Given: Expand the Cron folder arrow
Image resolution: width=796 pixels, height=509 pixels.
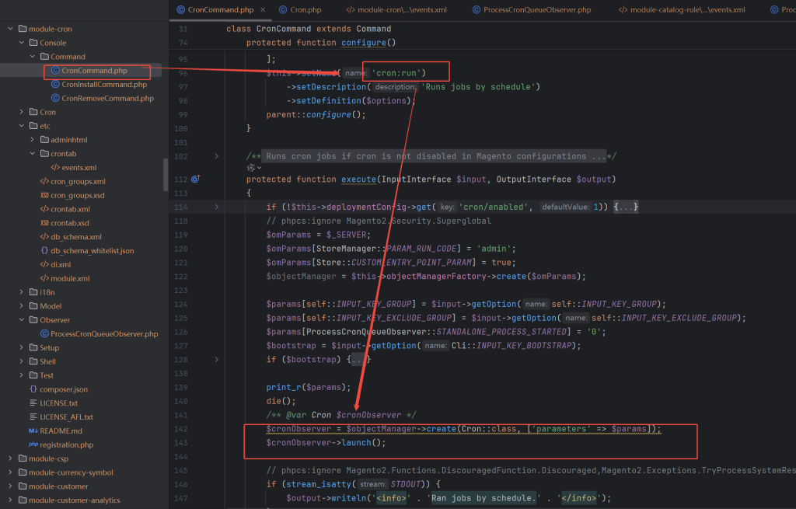Looking at the screenshot, I should [21, 112].
